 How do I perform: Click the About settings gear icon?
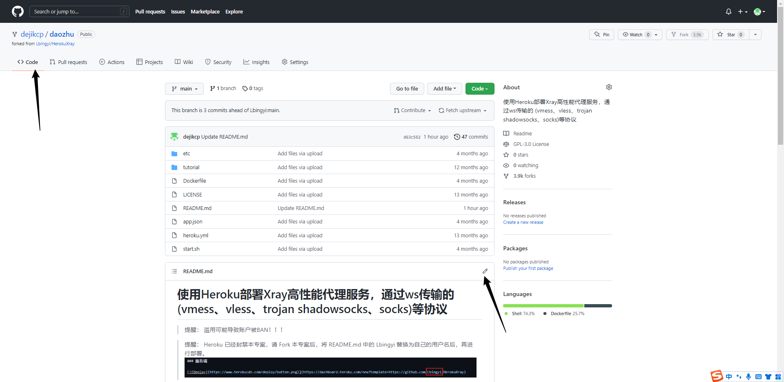(609, 87)
